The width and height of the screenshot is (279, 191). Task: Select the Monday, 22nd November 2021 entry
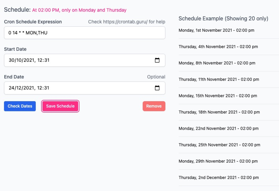(219, 129)
